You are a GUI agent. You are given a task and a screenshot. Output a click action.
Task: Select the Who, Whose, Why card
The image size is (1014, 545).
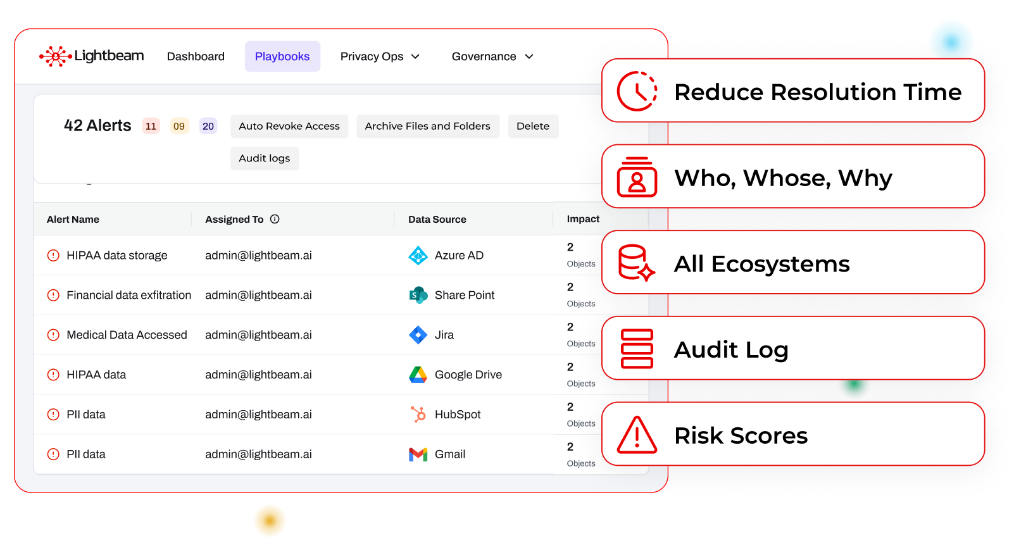click(793, 177)
